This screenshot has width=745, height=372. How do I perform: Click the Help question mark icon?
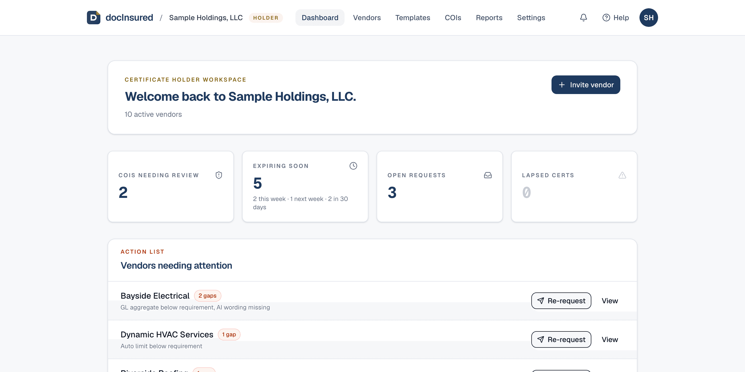click(606, 18)
